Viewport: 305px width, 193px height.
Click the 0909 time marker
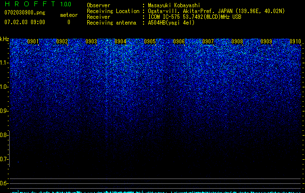266,41
